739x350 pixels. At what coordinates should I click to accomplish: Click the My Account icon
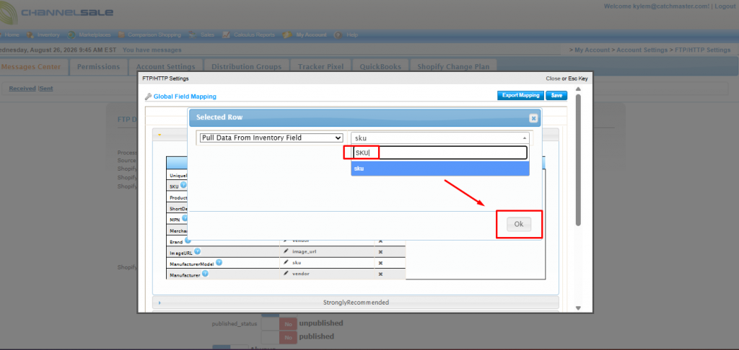click(x=287, y=35)
